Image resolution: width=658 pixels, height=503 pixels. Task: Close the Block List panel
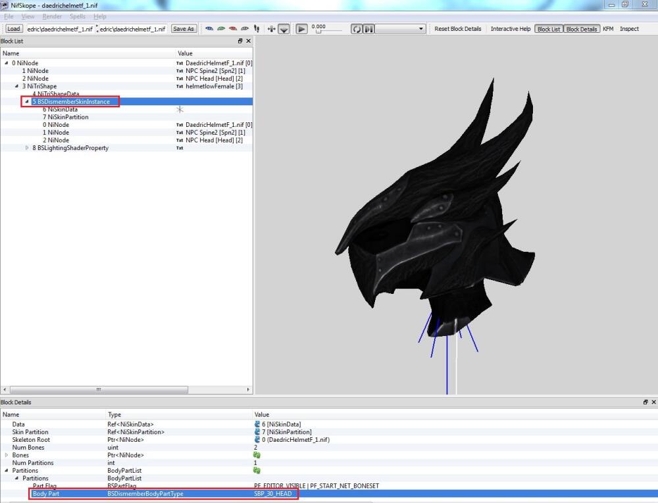pyautogui.click(x=249, y=41)
